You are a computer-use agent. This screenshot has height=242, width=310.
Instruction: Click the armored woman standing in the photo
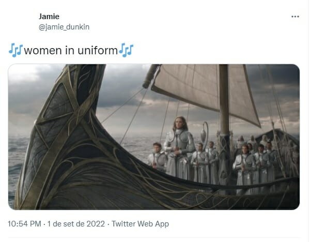tap(179, 147)
